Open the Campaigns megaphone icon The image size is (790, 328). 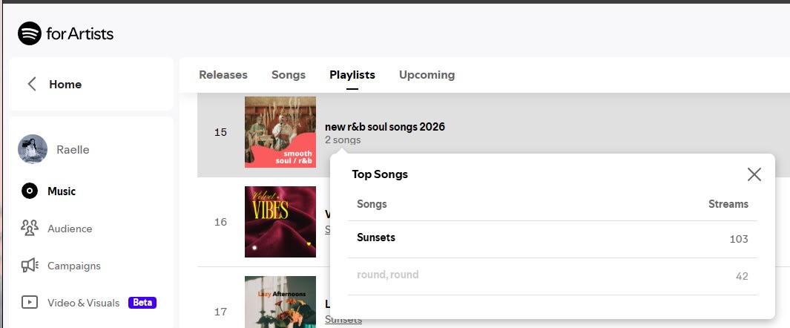click(x=30, y=266)
